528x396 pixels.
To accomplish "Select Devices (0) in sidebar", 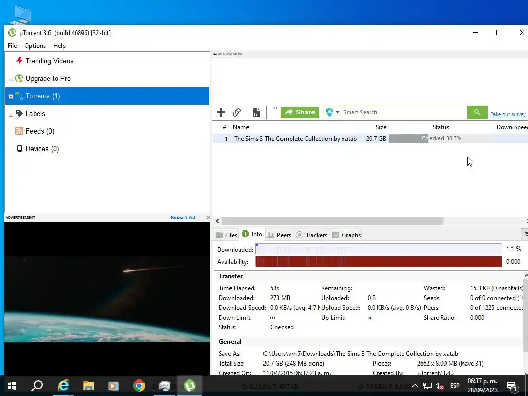I will [x=42, y=148].
